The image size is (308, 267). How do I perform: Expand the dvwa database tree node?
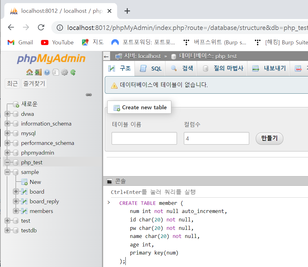7,114
